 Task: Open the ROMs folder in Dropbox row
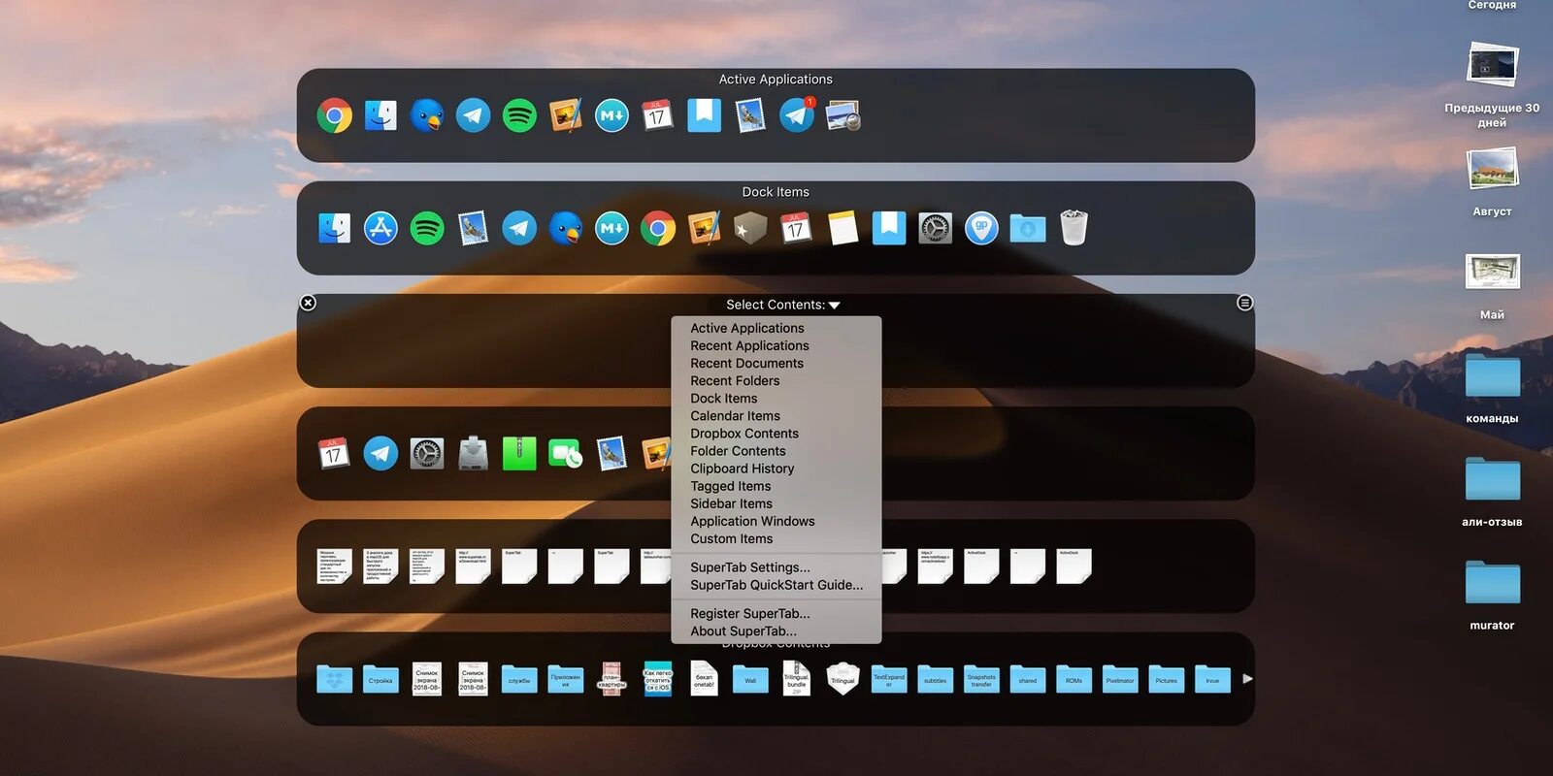1074,679
